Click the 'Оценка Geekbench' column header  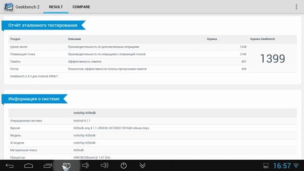(262, 39)
